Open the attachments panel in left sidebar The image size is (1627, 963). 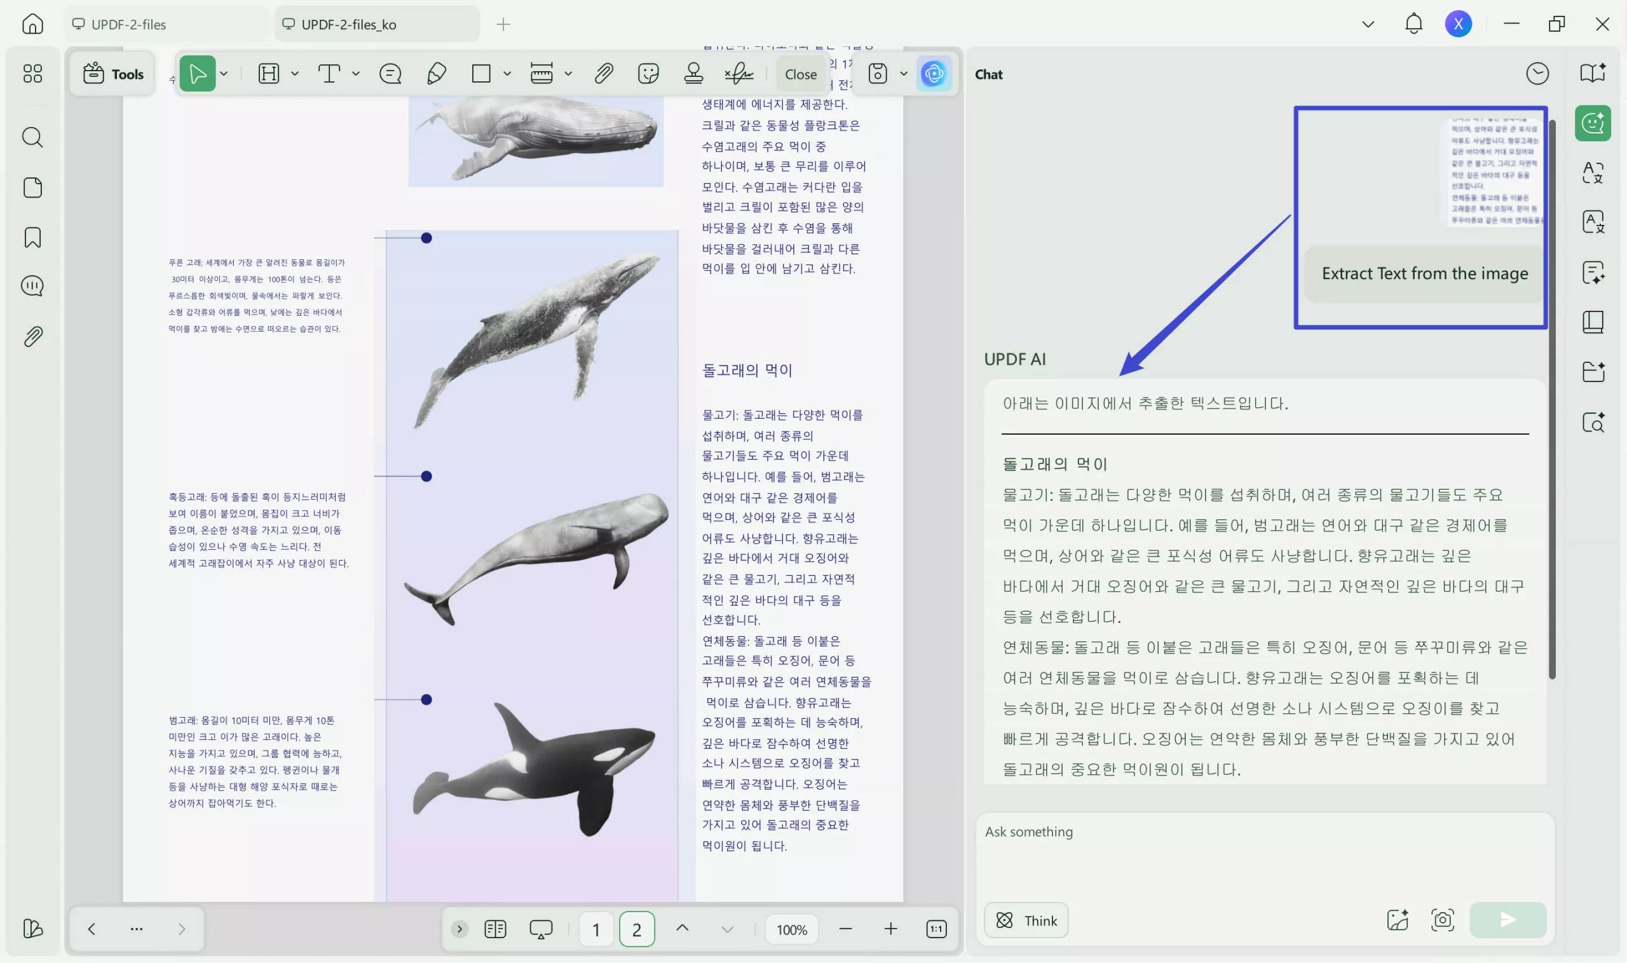coord(32,336)
